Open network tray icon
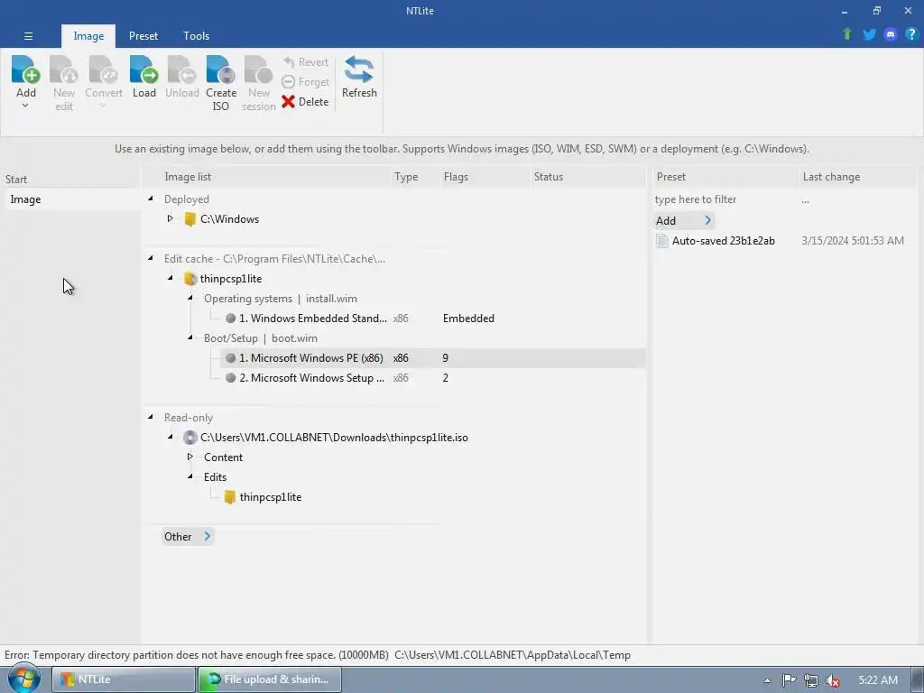924x693 pixels. tap(811, 680)
